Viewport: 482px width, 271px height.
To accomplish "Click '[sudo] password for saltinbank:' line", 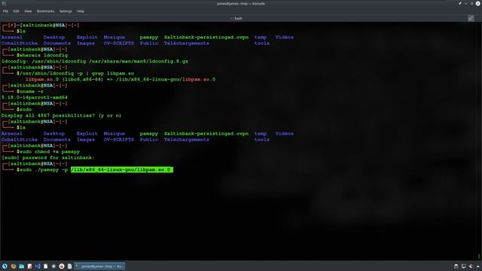I will [x=48, y=157].
